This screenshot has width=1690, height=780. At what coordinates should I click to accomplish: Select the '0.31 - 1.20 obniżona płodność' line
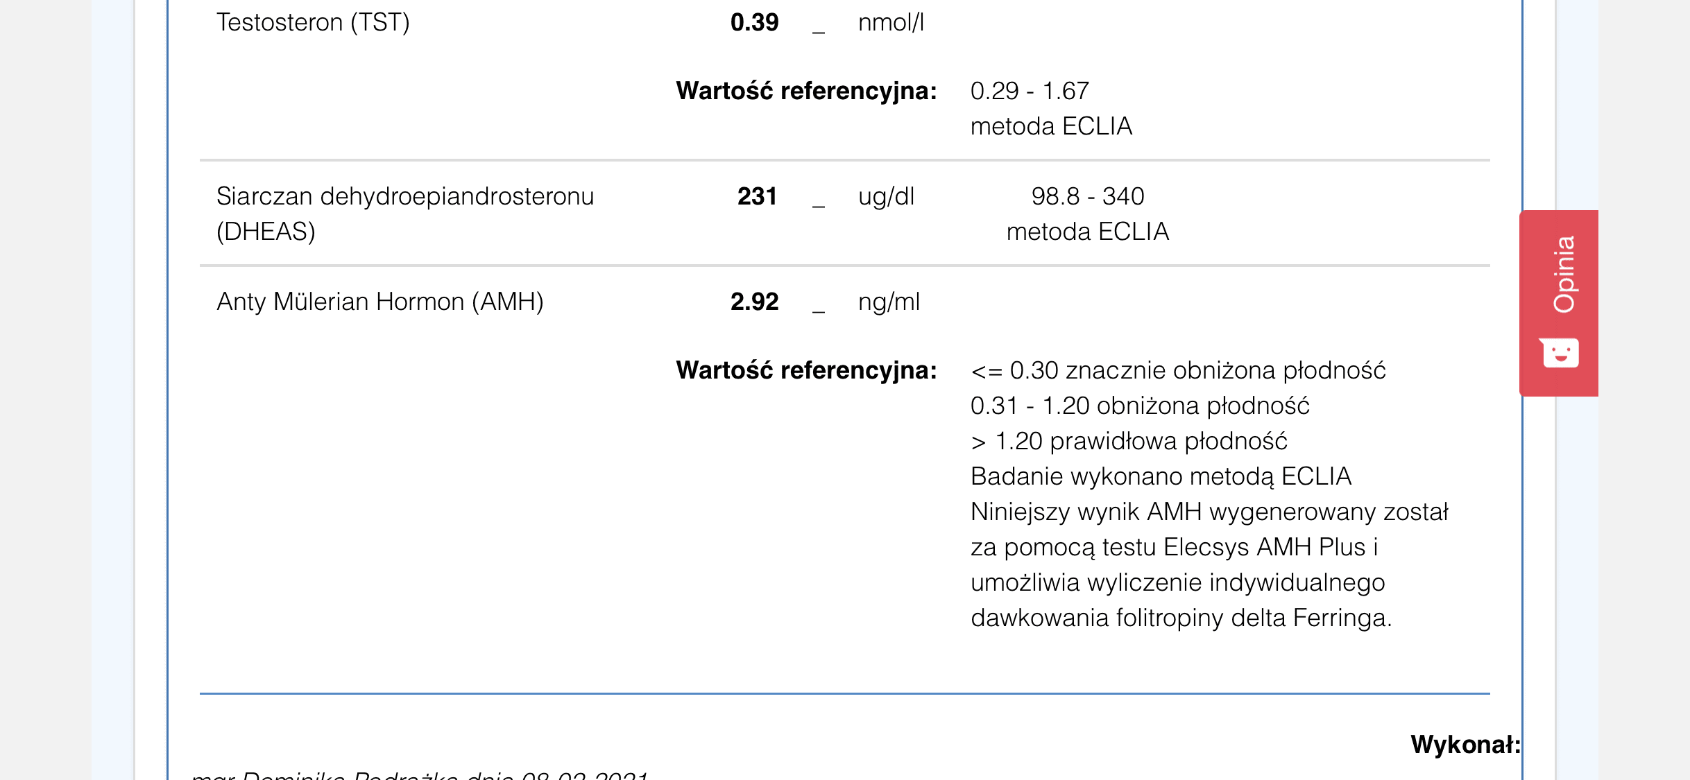[1140, 406]
